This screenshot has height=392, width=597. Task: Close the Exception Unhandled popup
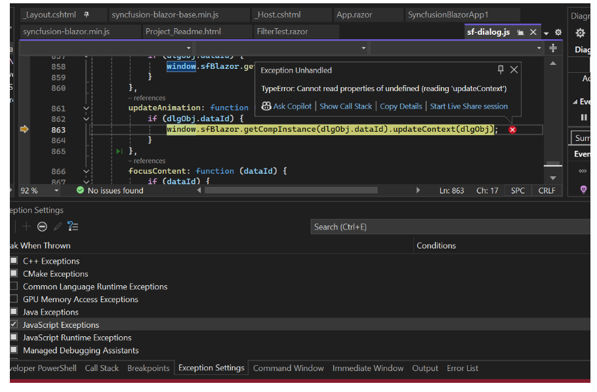(514, 69)
